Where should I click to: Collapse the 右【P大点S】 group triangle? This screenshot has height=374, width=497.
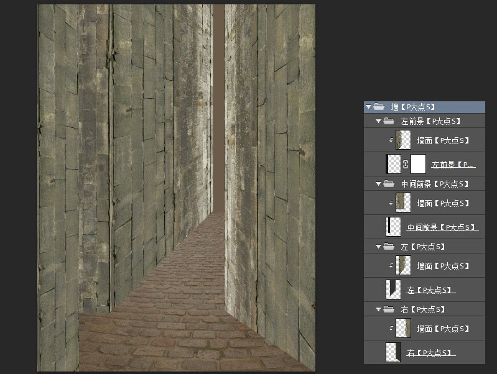(378, 309)
